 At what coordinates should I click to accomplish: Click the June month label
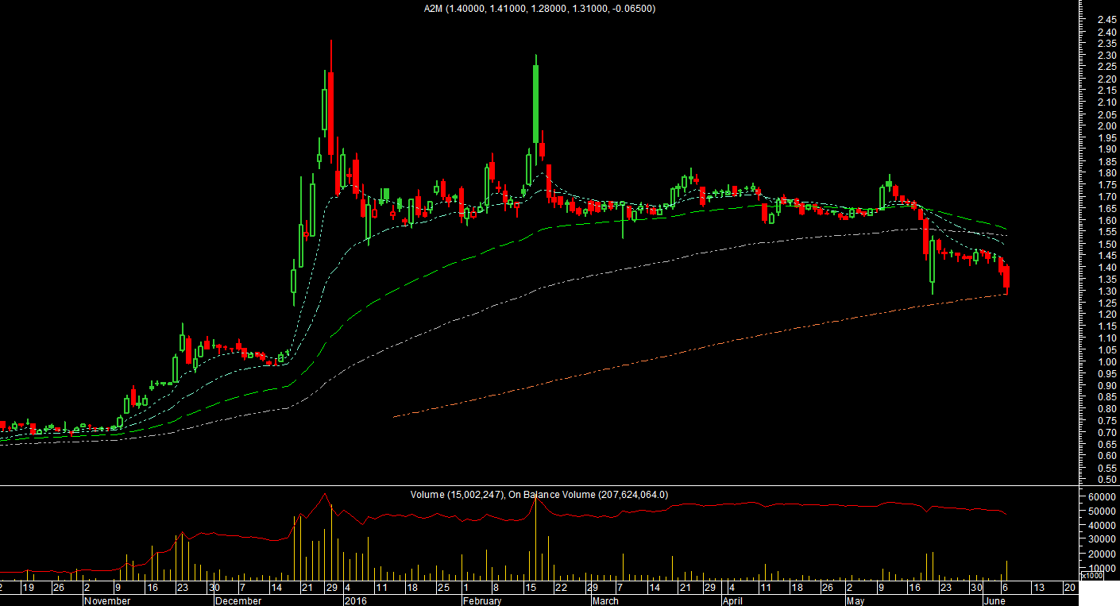(x=994, y=601)
